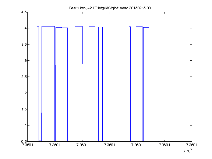
Task: Click the 3 y-axis tick label
Action: [x=25, y=61]
